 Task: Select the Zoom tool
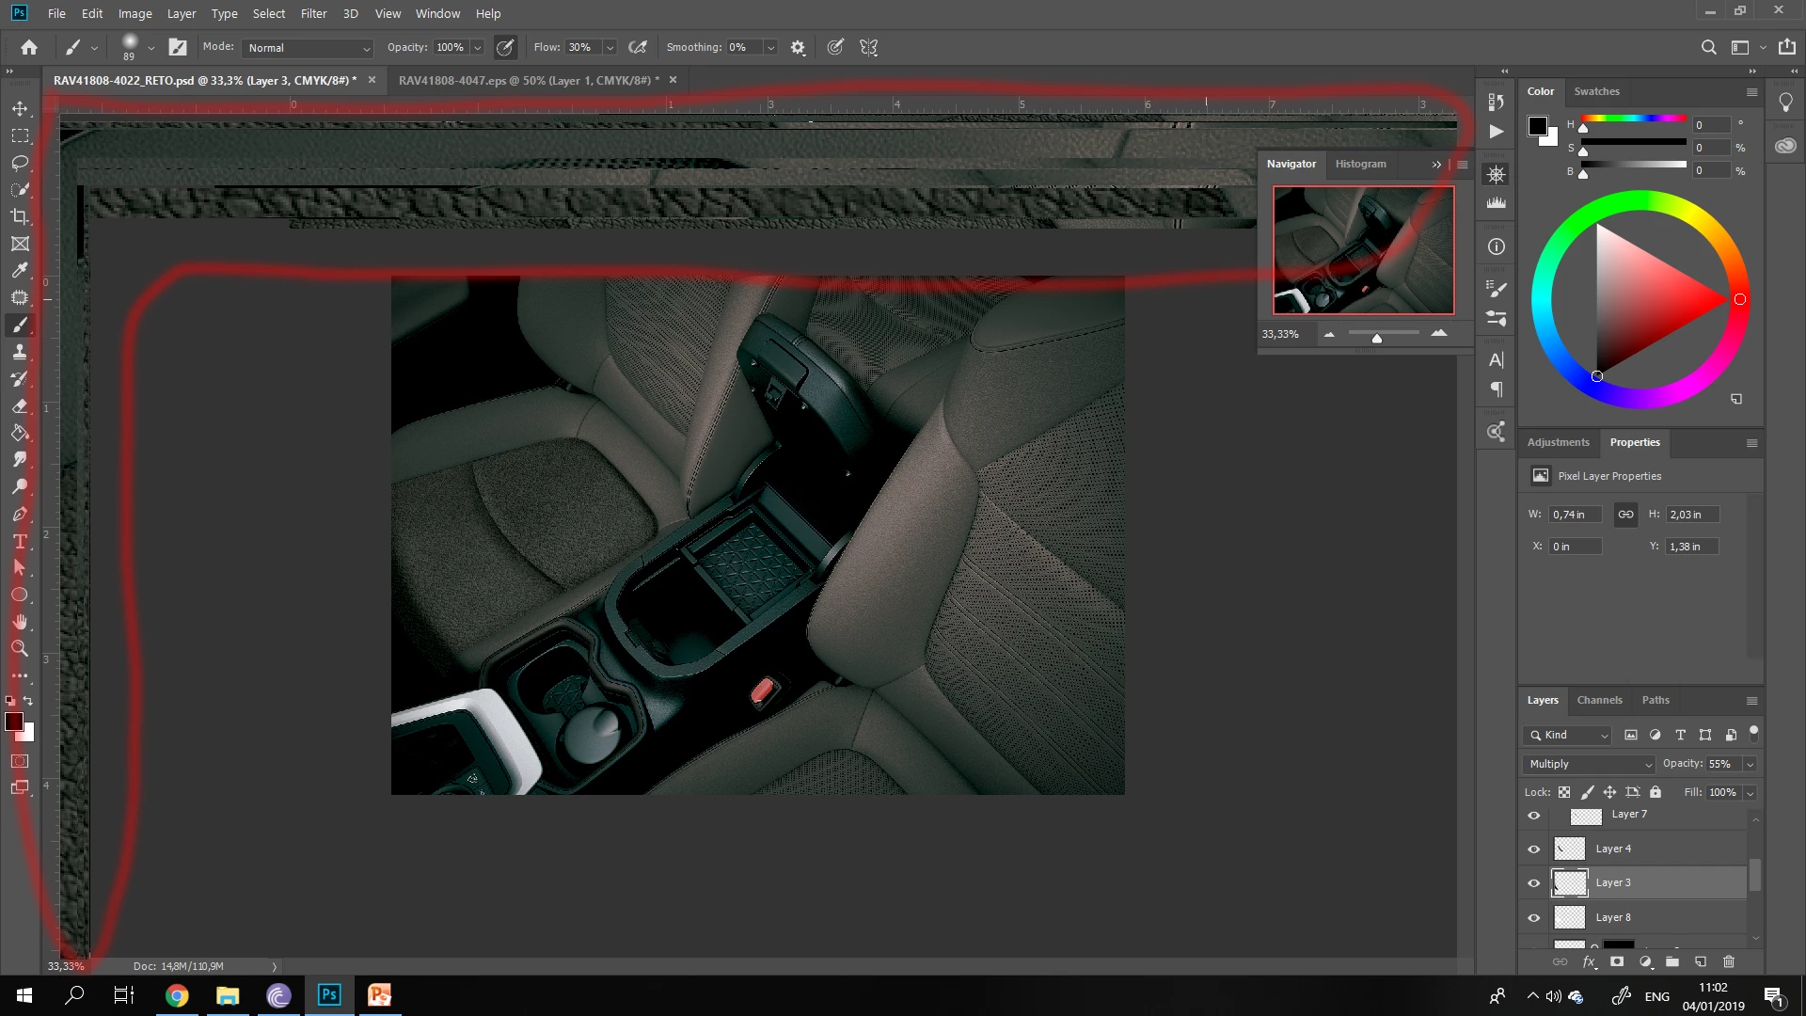(x=20, y=648)
